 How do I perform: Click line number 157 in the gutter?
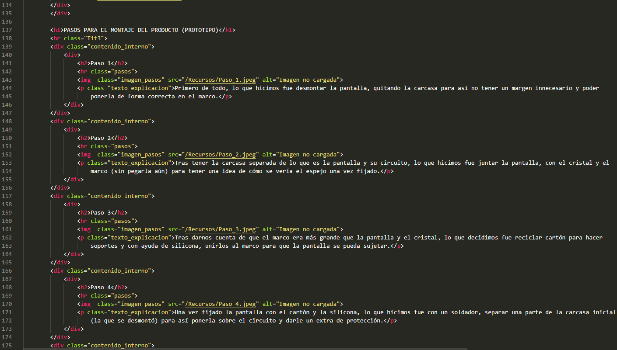tap(7, 196)
